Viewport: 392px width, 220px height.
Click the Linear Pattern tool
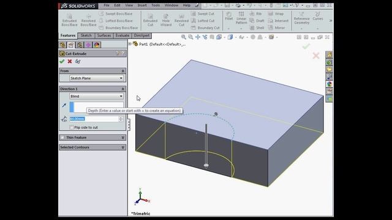[x=241, y=18]
